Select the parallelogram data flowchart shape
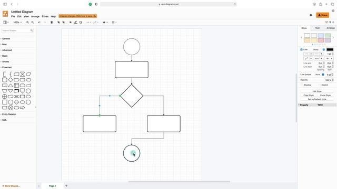The image size is (337, 189). pos(28,74)
